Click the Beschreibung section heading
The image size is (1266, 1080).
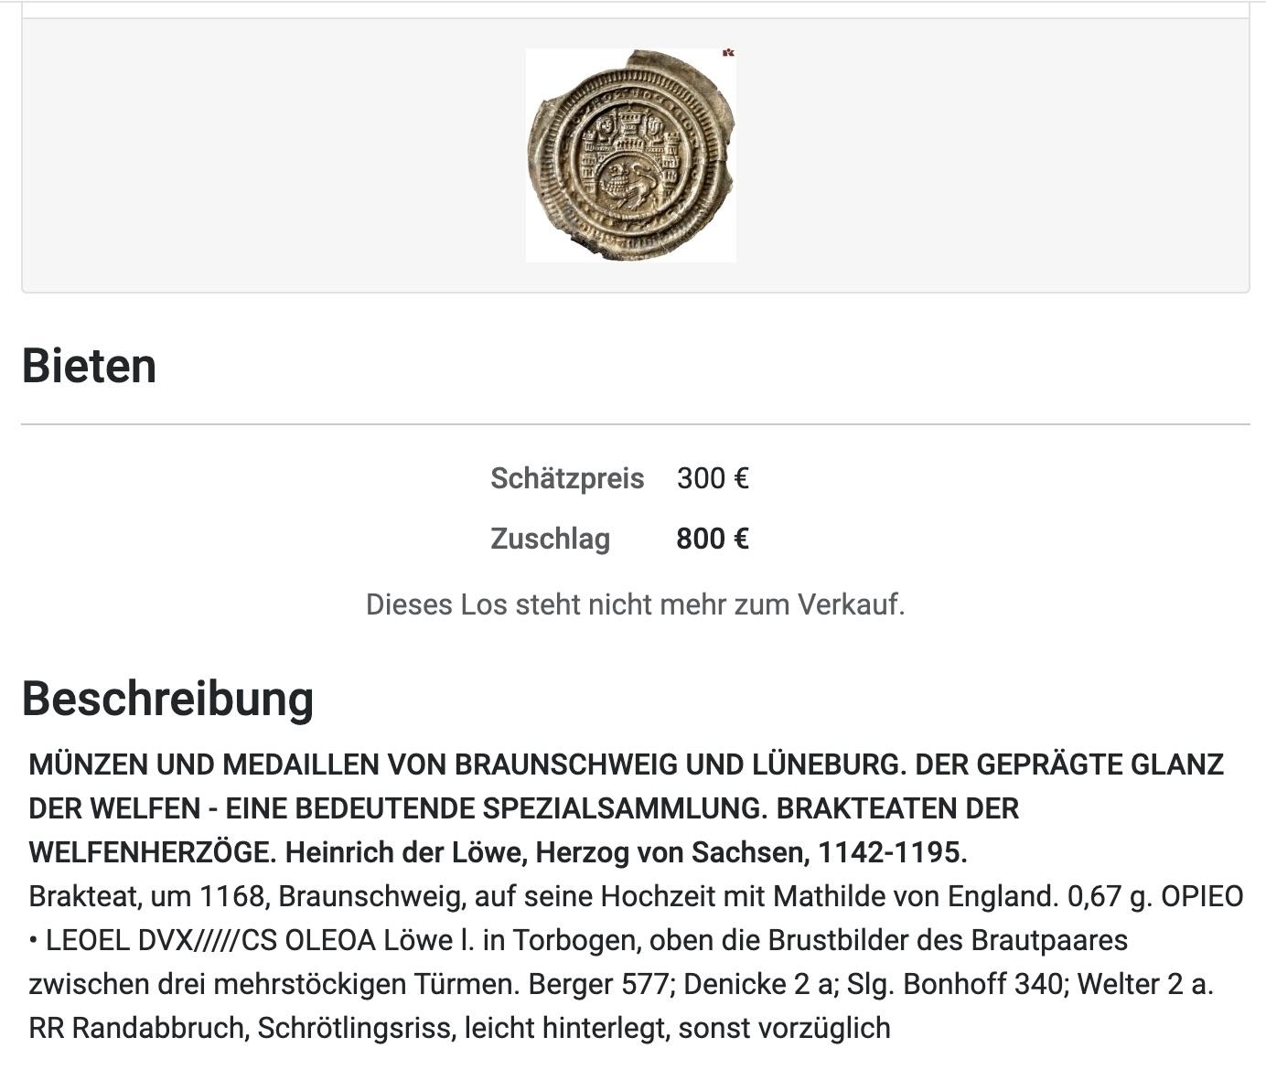coord(167,699)
